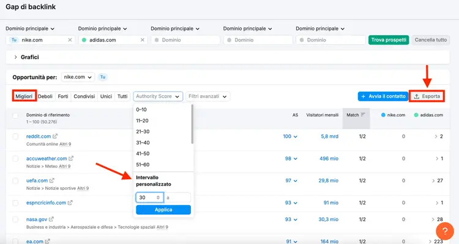Click the Tu badge next to the nike.com selector

[102, 77]
